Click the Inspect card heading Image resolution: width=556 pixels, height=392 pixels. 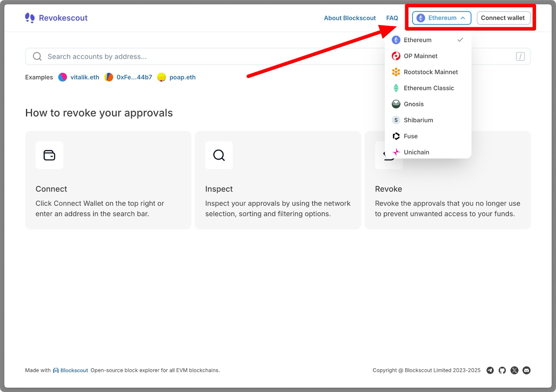pos(219,189)
